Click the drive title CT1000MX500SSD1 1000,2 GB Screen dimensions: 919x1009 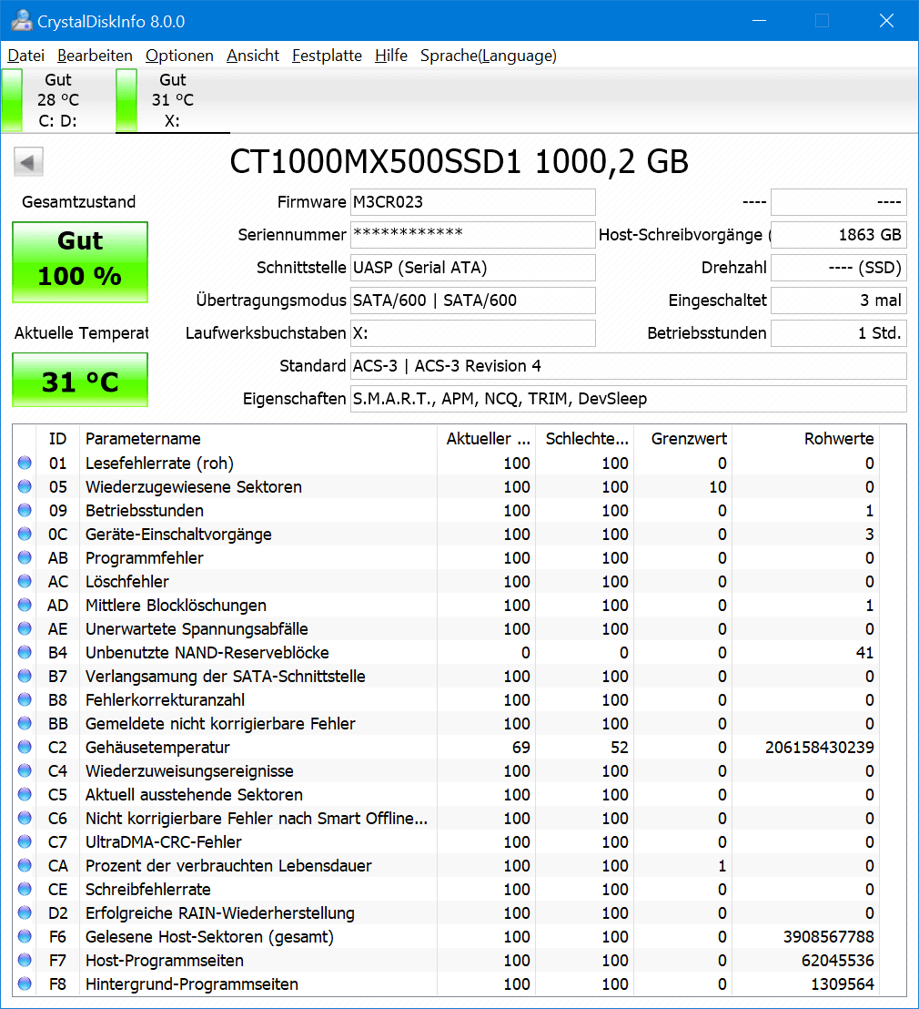(x=459, y=161)
